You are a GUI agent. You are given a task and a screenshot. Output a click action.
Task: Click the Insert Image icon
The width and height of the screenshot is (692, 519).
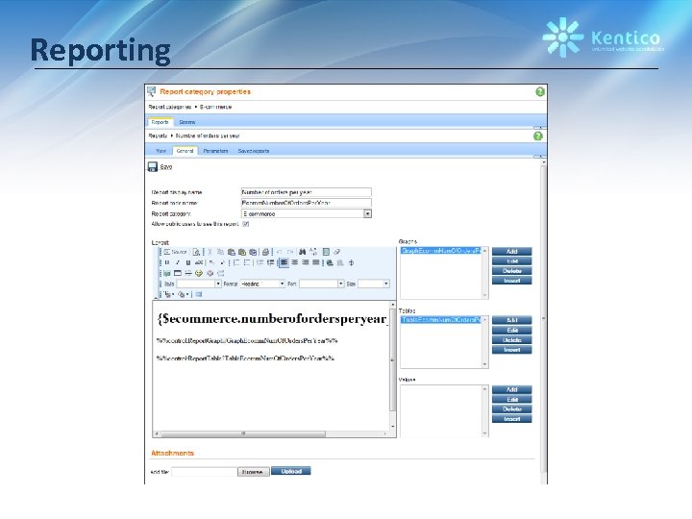pyautogui.click(x=167, y=274)
